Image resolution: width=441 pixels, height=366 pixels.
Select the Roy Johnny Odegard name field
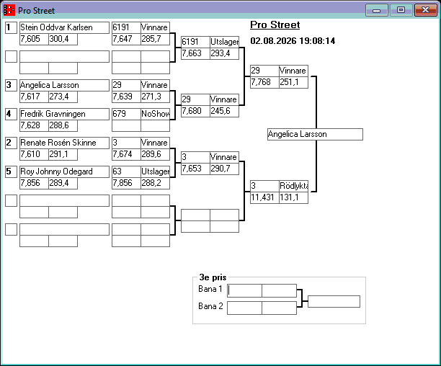point(64,171)
